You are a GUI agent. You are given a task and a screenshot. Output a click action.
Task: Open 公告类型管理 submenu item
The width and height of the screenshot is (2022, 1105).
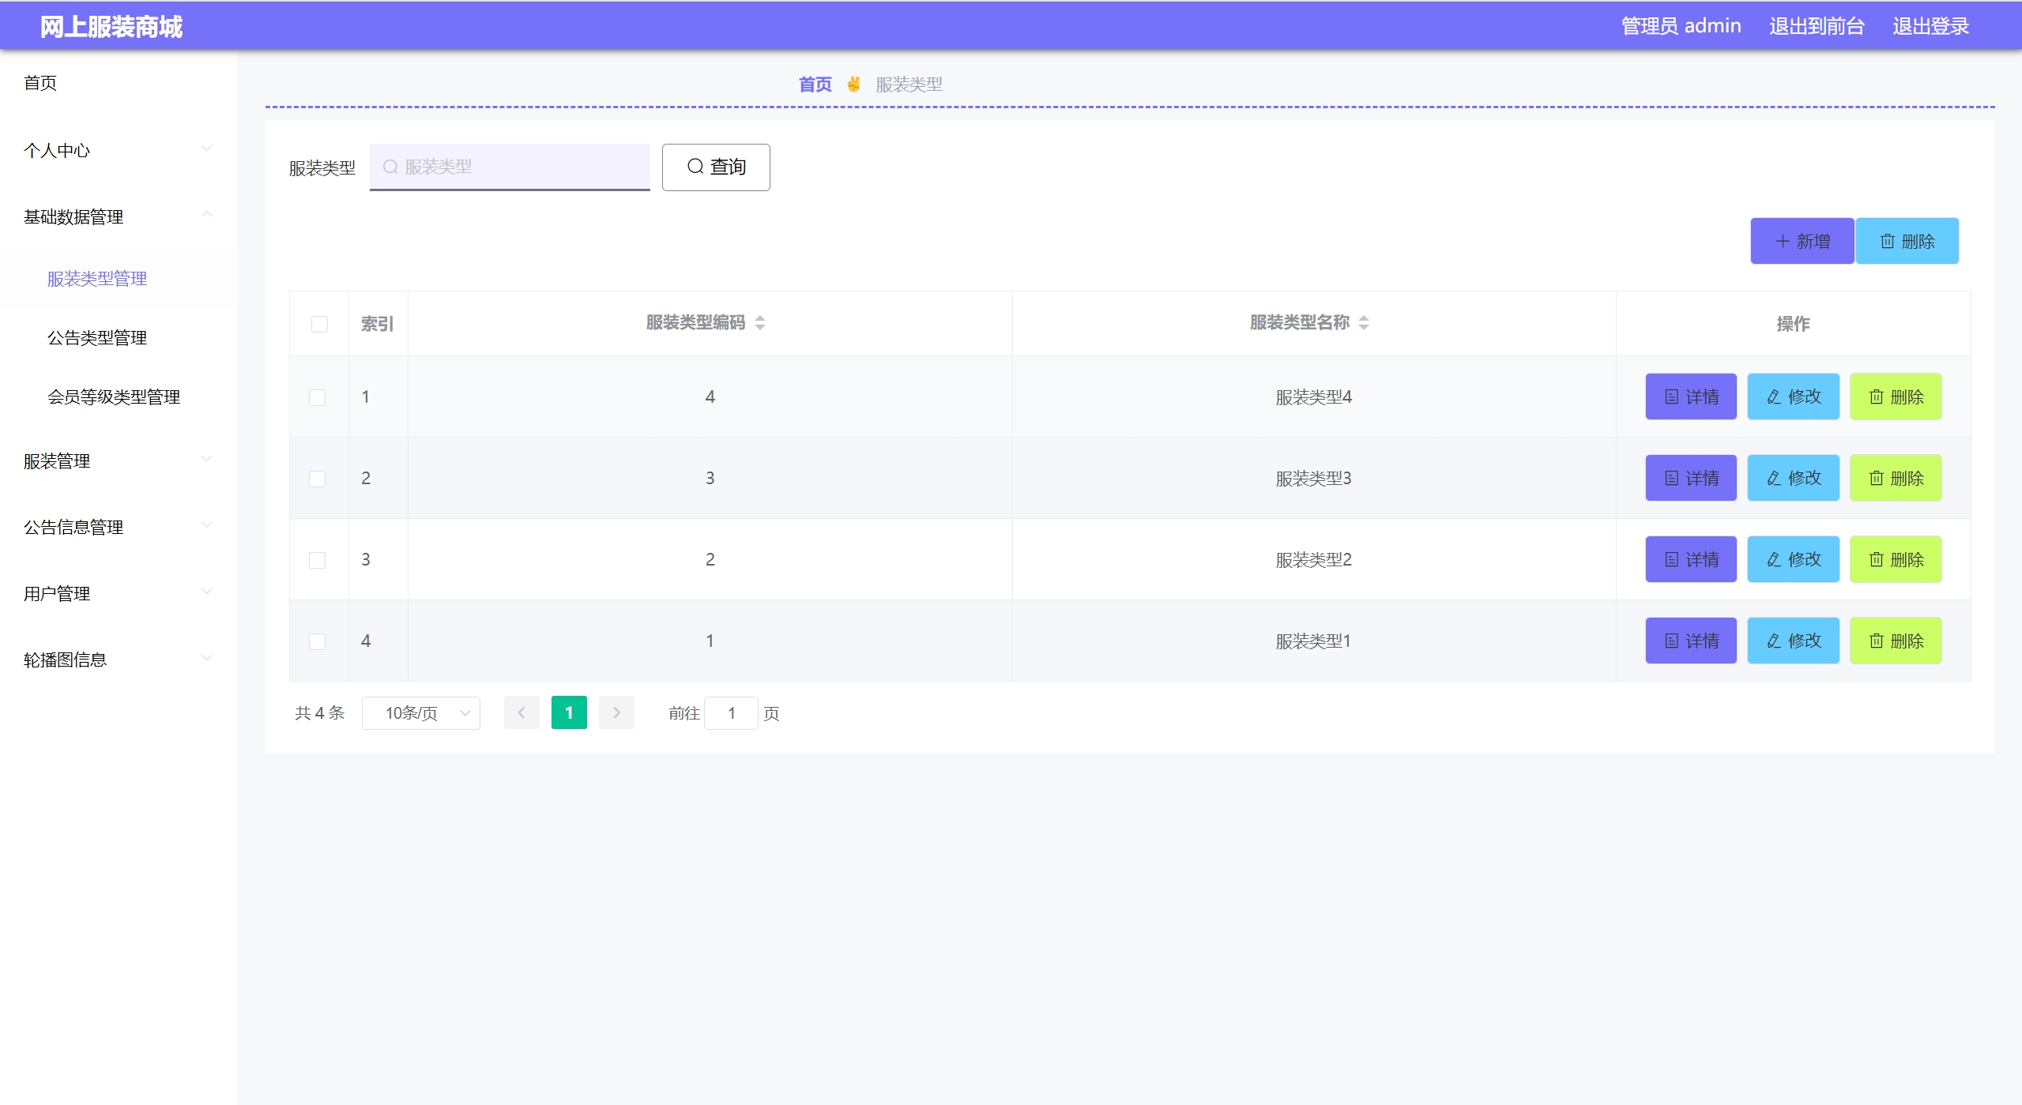(97, 338)
